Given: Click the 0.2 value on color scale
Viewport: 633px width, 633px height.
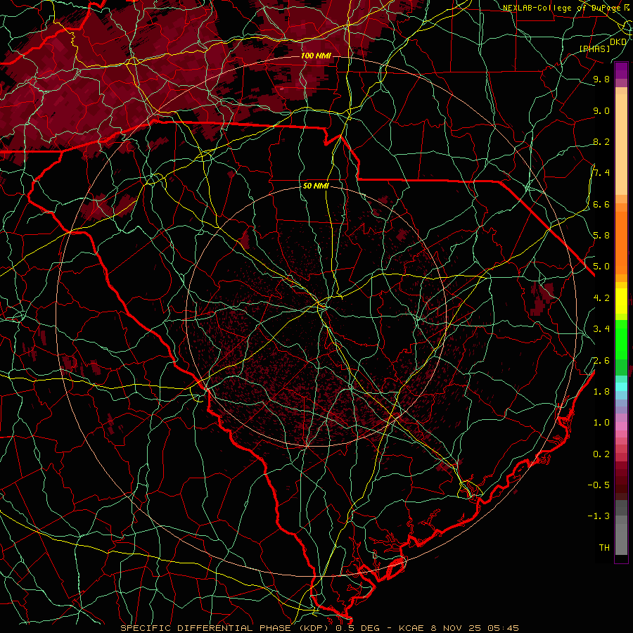Looking at the screenshot, I should [x=601, y=454].
